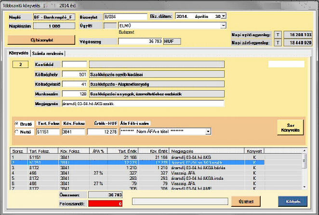Click the Könyvelt column header
The image size is (319, 215).
point(254,151)
